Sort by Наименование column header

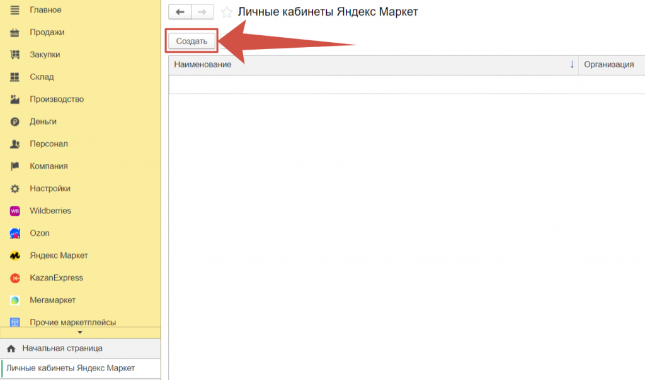coord(372,65)
